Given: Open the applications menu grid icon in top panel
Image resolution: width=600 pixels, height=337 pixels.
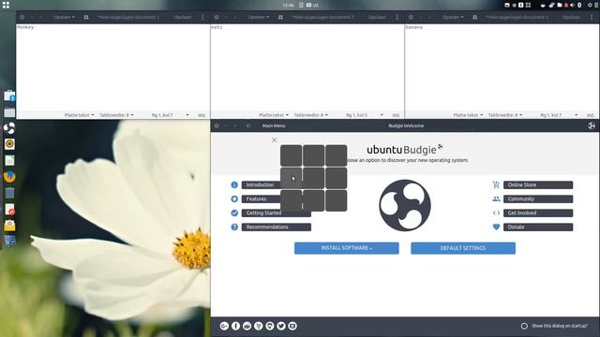Looking at the screenshot, I should 6,5.
